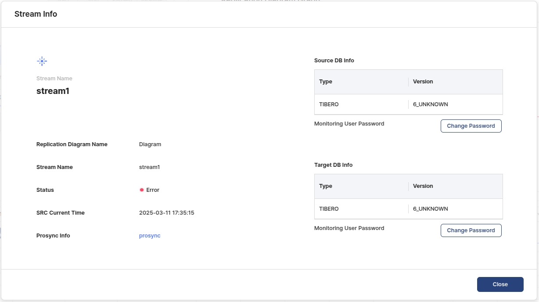Change the Source DB monitoring password

pos(471,126)
